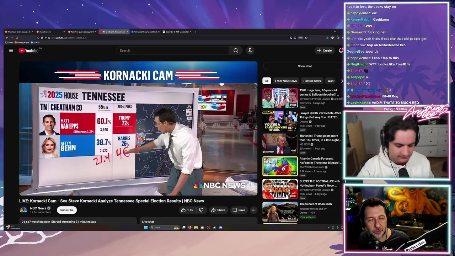Open GUESS THE FOOTBALLER video thumbnail

(280, 189)
